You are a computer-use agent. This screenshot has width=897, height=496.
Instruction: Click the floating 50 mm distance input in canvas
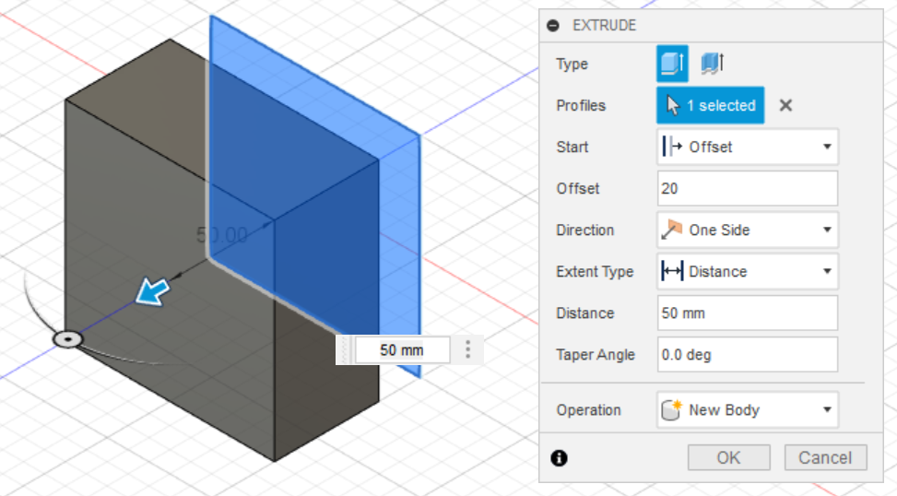coord(402,350)
